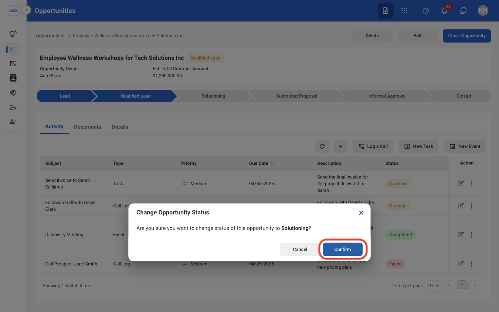Viewport: 499px width, 312px height.
Task: Open the notifications bell
Action: (445, 11)
